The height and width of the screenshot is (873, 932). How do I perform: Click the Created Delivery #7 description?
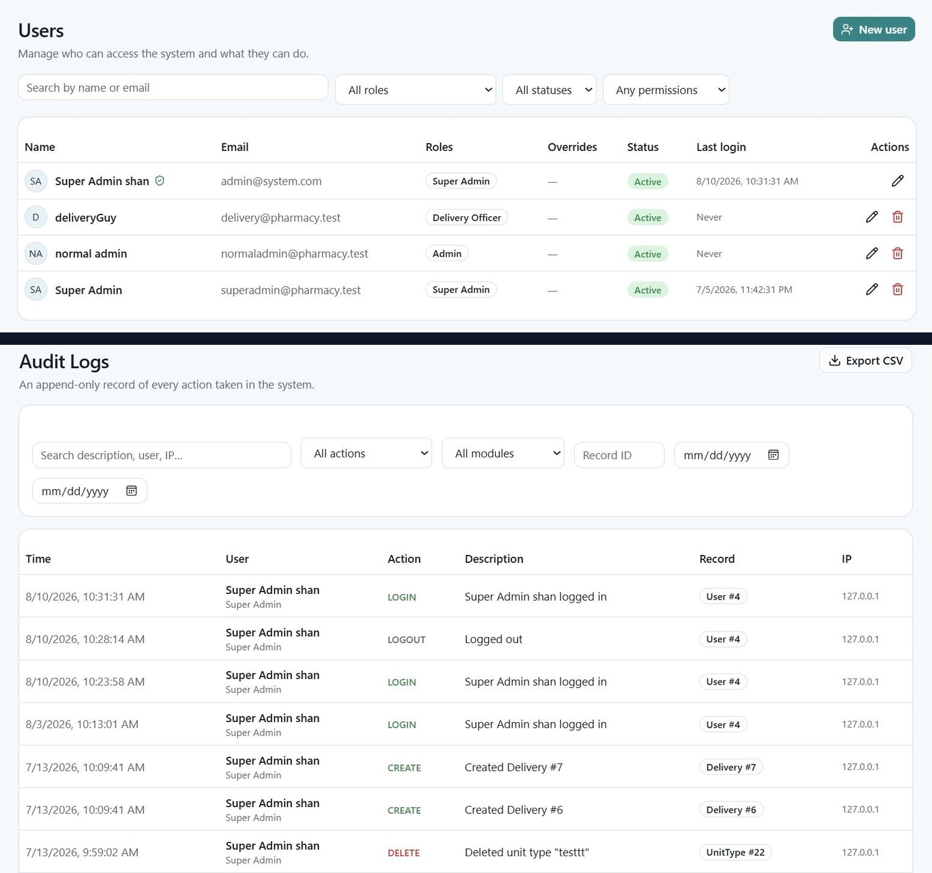[x=514, y=767]
